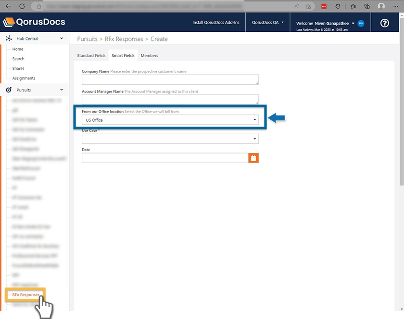The image size is (404, 319).
Task: Open the favorites list icon
Action: [353, 6]
